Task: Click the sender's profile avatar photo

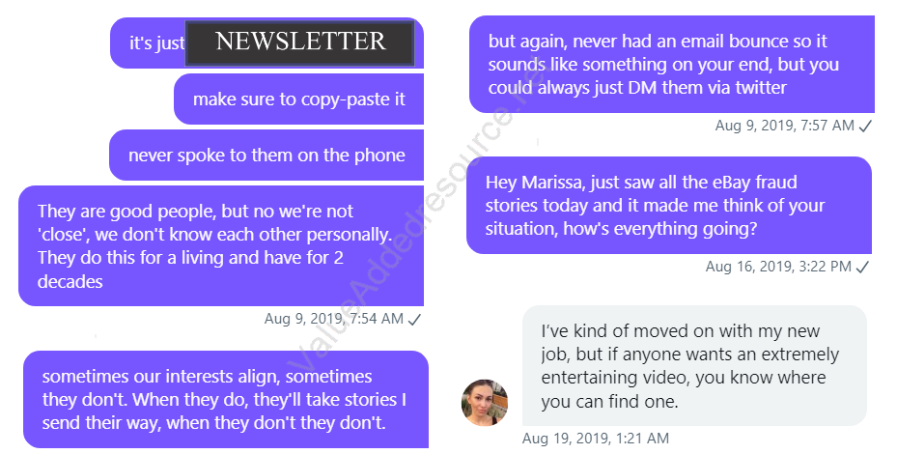Action: tap(485, 403)
